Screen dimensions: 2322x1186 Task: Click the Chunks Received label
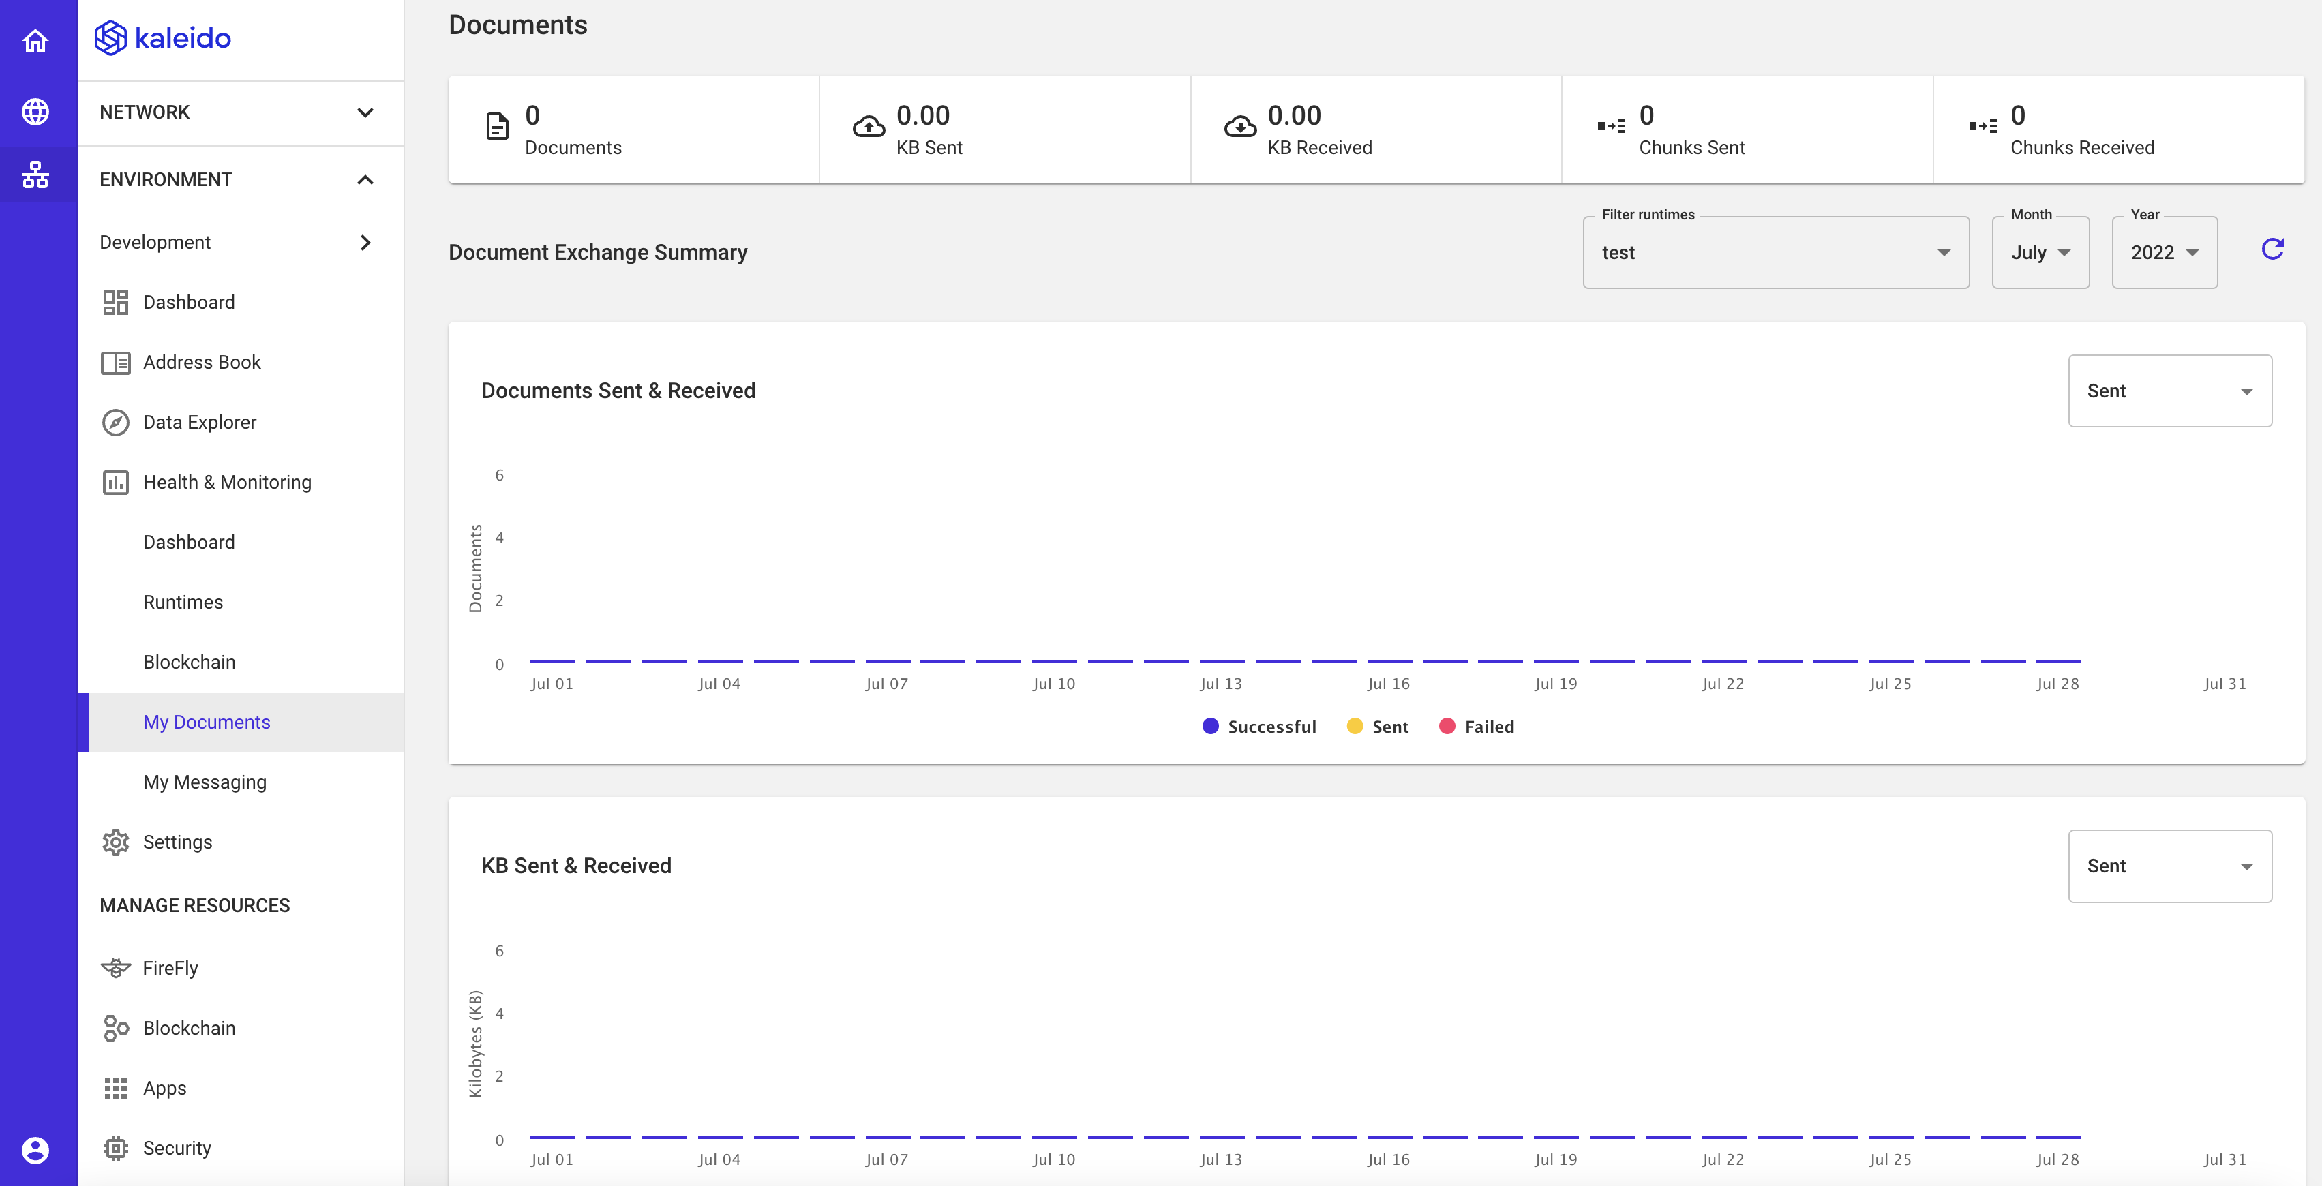tap(2082, 148)
